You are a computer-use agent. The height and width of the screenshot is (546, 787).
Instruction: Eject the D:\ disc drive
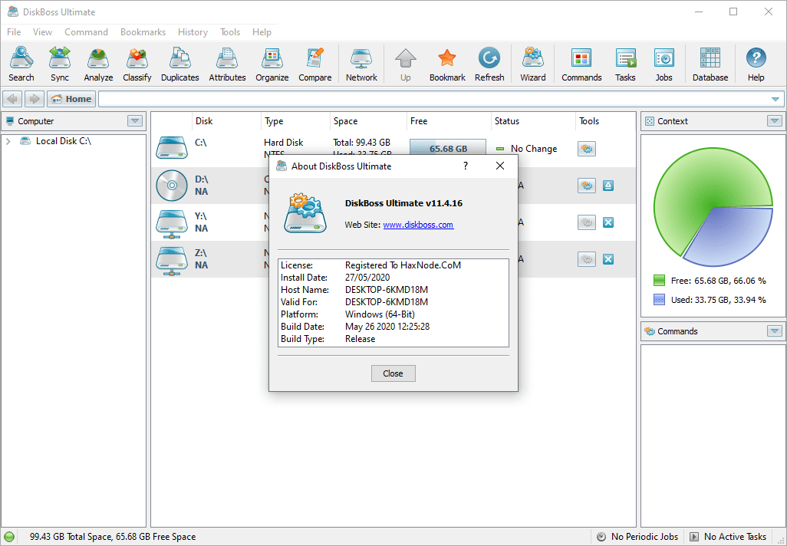click(x=608, y=186)
